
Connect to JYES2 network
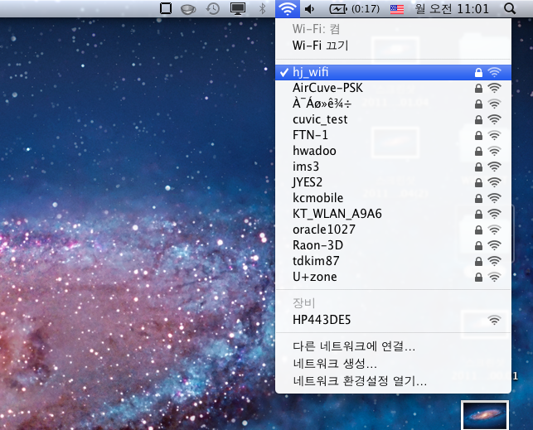(393, 182)
